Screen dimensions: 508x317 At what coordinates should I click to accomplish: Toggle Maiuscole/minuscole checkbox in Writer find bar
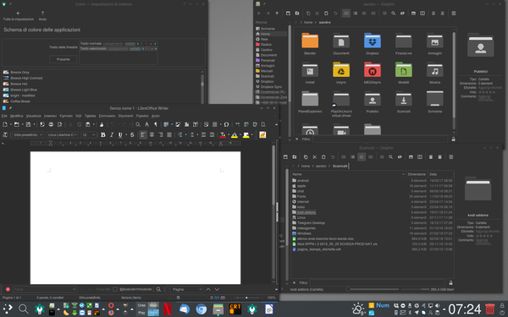point(115,289)
